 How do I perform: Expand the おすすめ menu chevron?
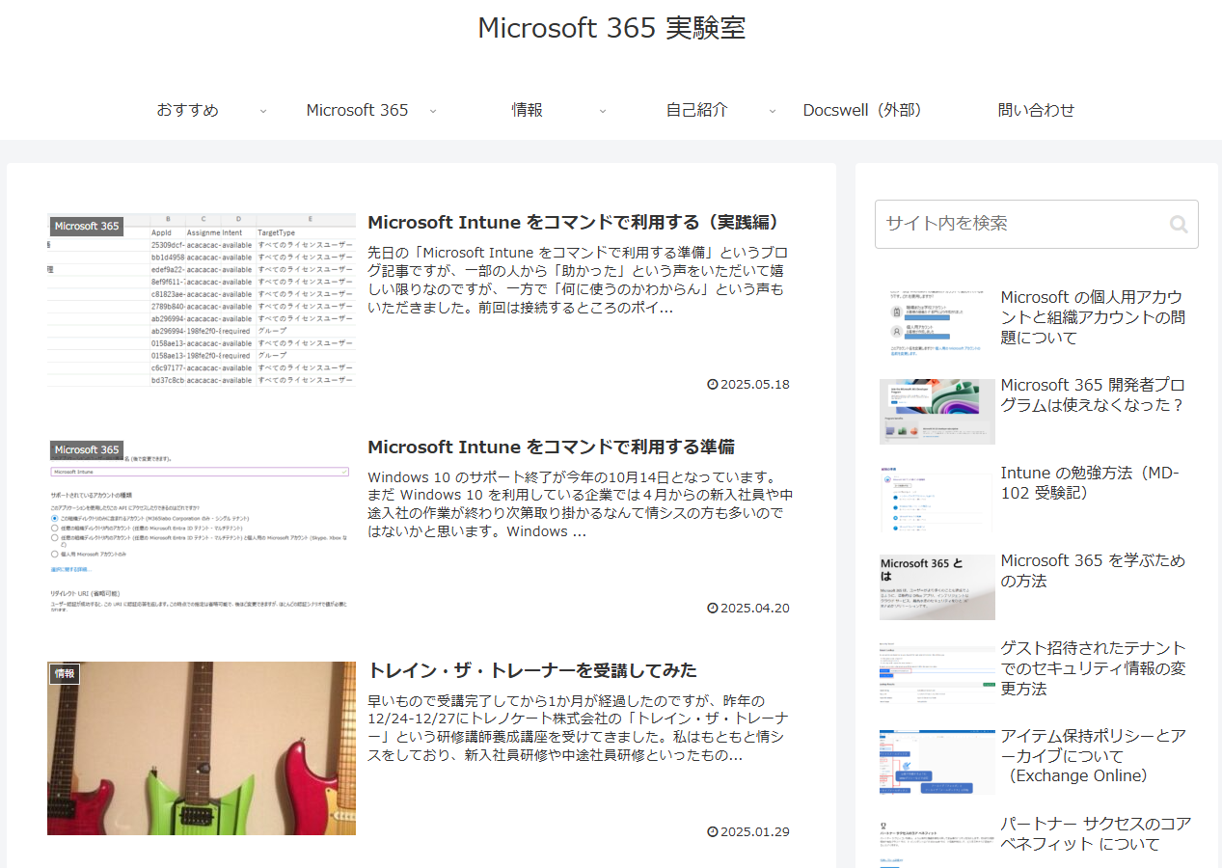pos(263,111)
